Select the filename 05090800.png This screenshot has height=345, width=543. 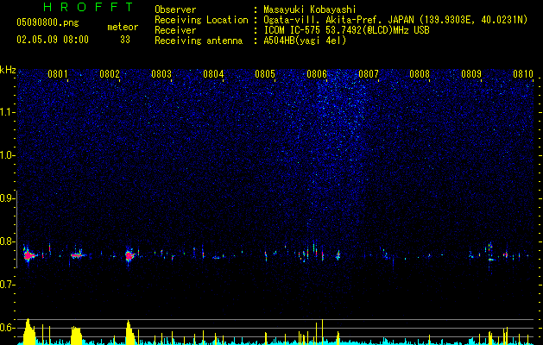pos(47,23)
